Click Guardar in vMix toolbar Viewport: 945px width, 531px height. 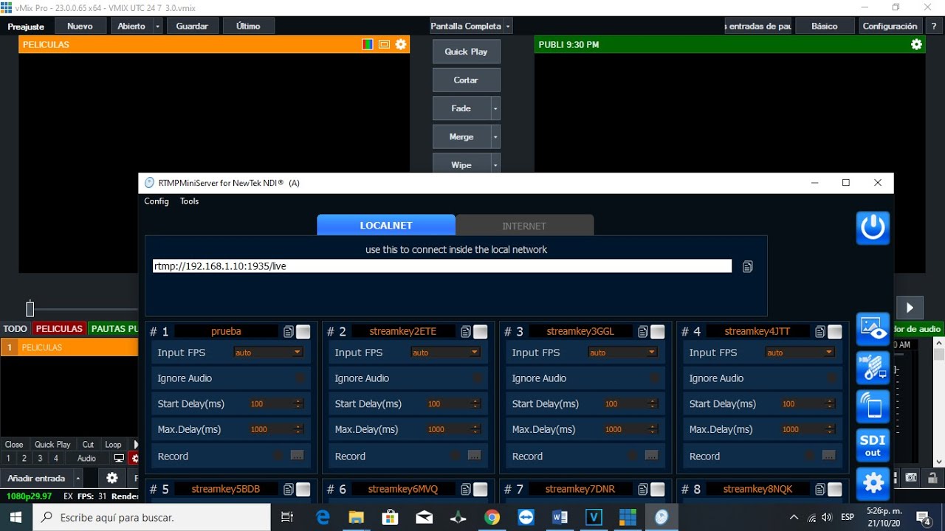point(192,26)
